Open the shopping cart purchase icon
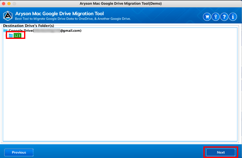 [x=207, y=17]
